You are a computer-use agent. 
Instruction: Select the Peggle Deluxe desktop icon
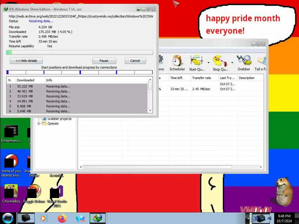coord(34,194)
